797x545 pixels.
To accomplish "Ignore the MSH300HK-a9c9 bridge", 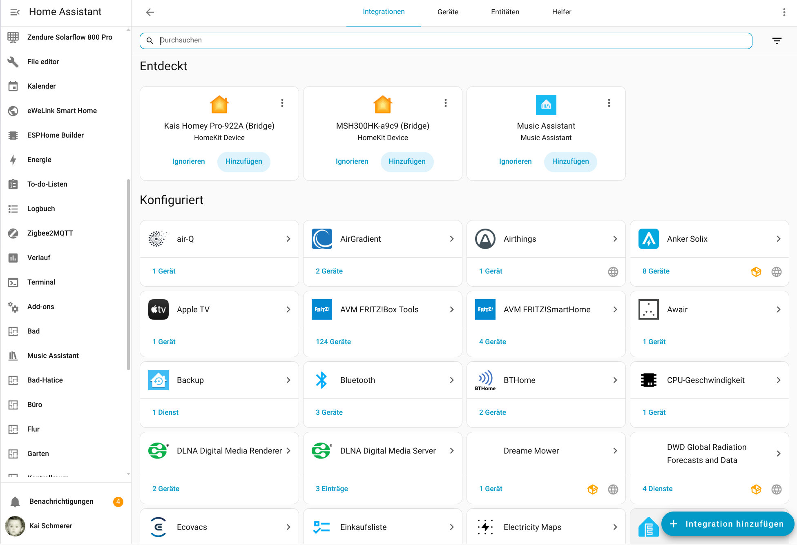I will [x=352, y=162].
